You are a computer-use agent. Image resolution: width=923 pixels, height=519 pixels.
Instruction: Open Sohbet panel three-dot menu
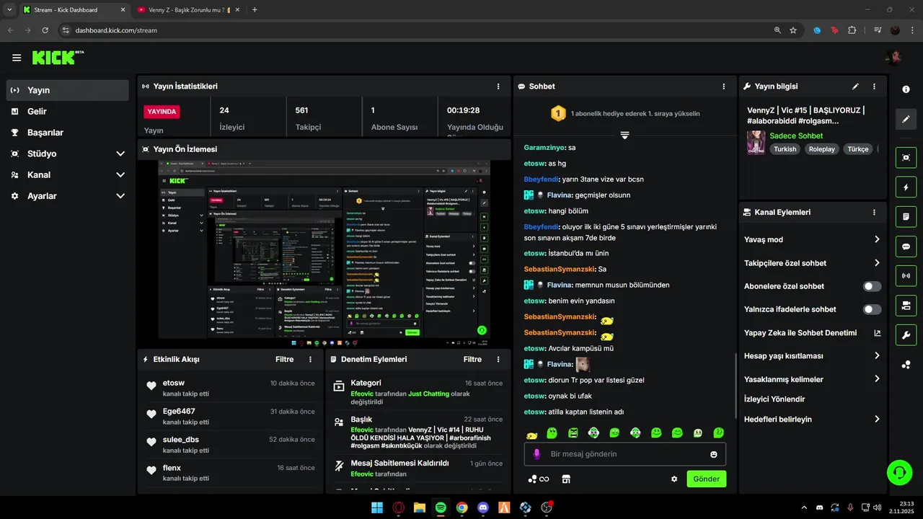pyautogui.click(x=724, y=86)
